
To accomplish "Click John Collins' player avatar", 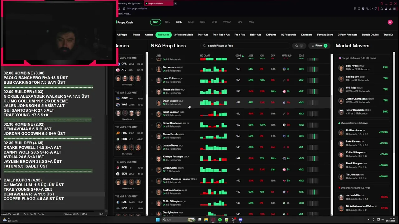I will click(159, 80).
